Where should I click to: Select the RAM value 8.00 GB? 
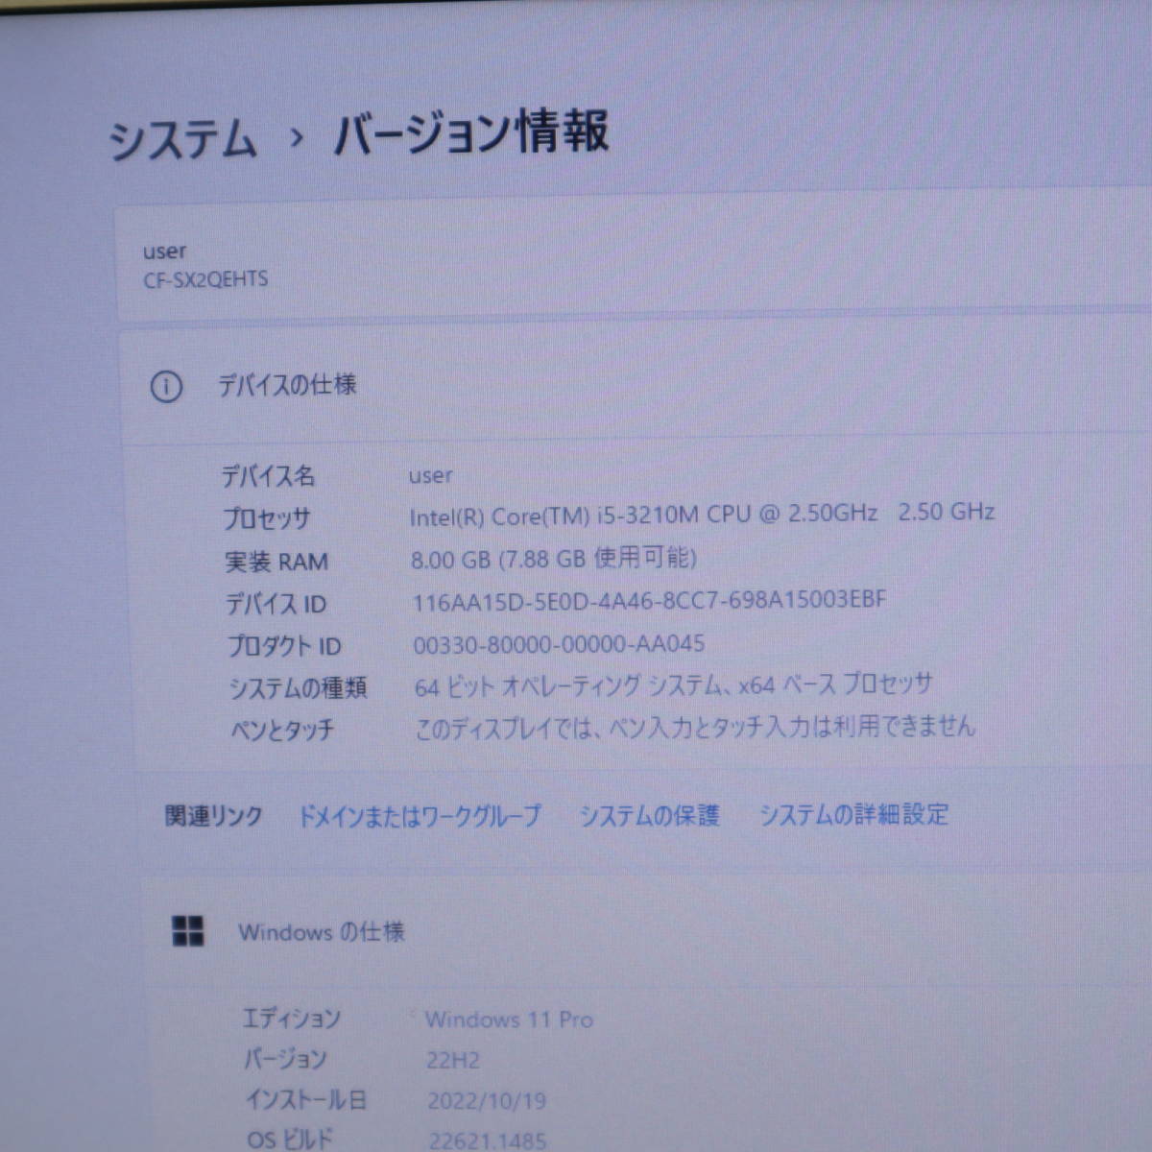click(x=553, y=558)
